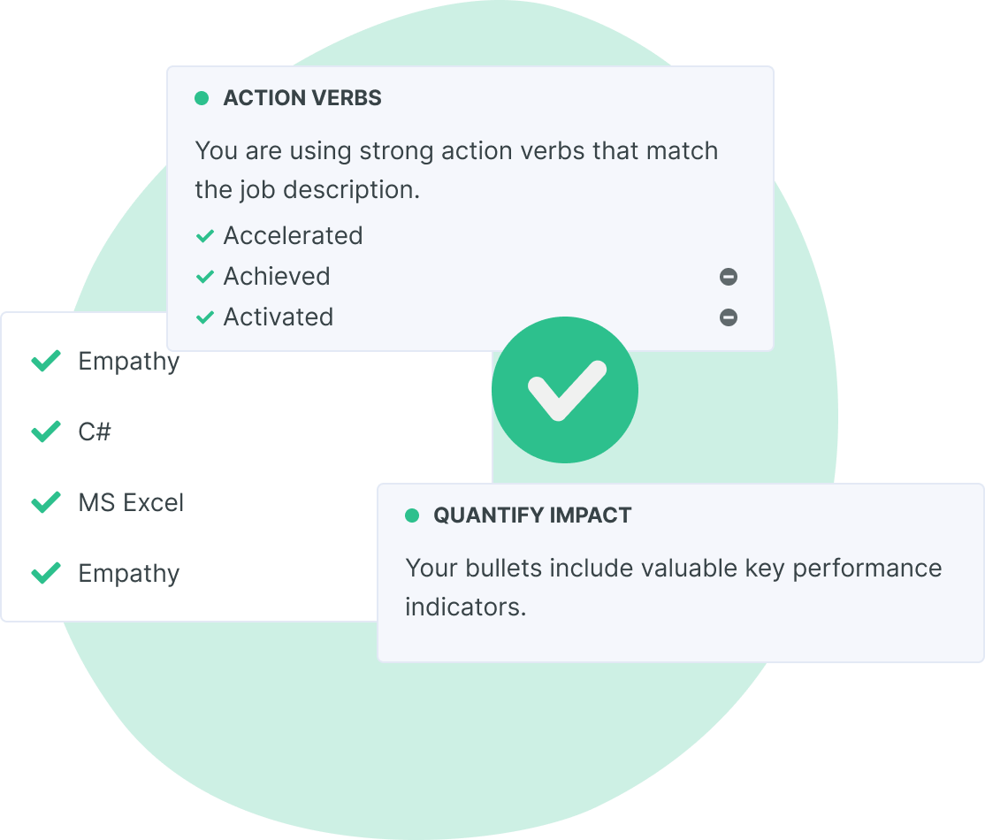This screenshot has height=840, width=985.
Task: Click the checkmark next to Activated
Action: point(205,317)
